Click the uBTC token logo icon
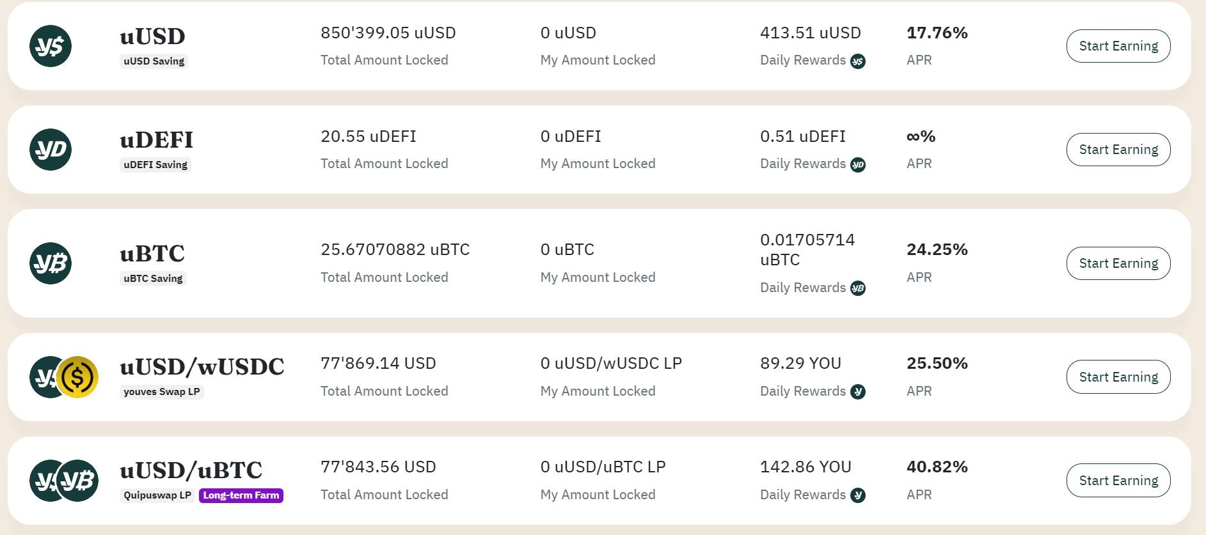The width and height of the screenshot is (1206, 535). 51,263
